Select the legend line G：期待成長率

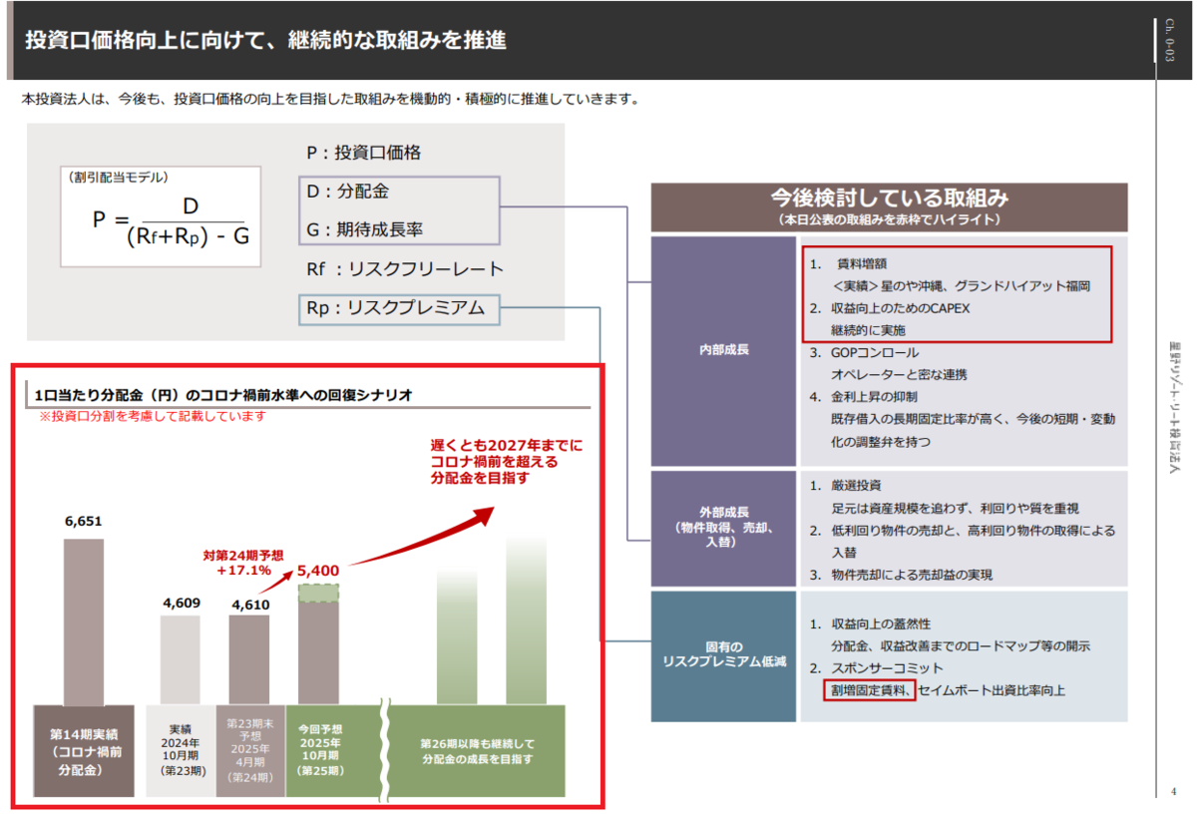(365, 229)
